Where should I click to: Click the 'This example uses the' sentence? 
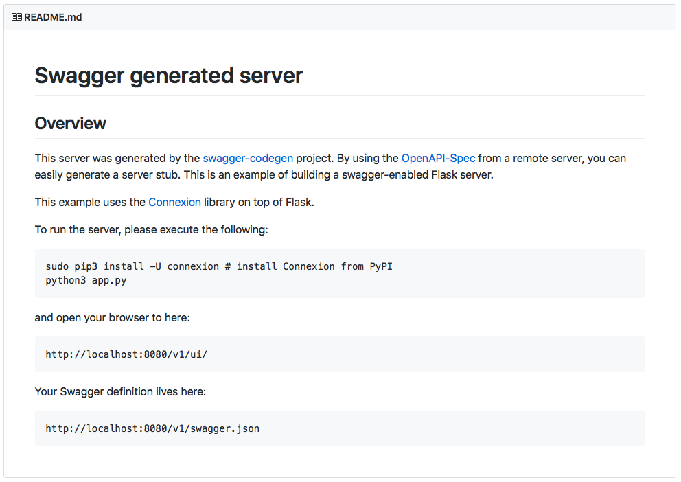pos(90,203)
